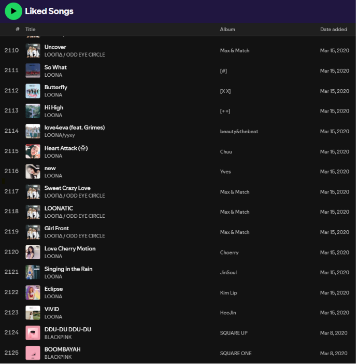
Task: Open the album art for song 'new'
Action: tap(33, 172)
